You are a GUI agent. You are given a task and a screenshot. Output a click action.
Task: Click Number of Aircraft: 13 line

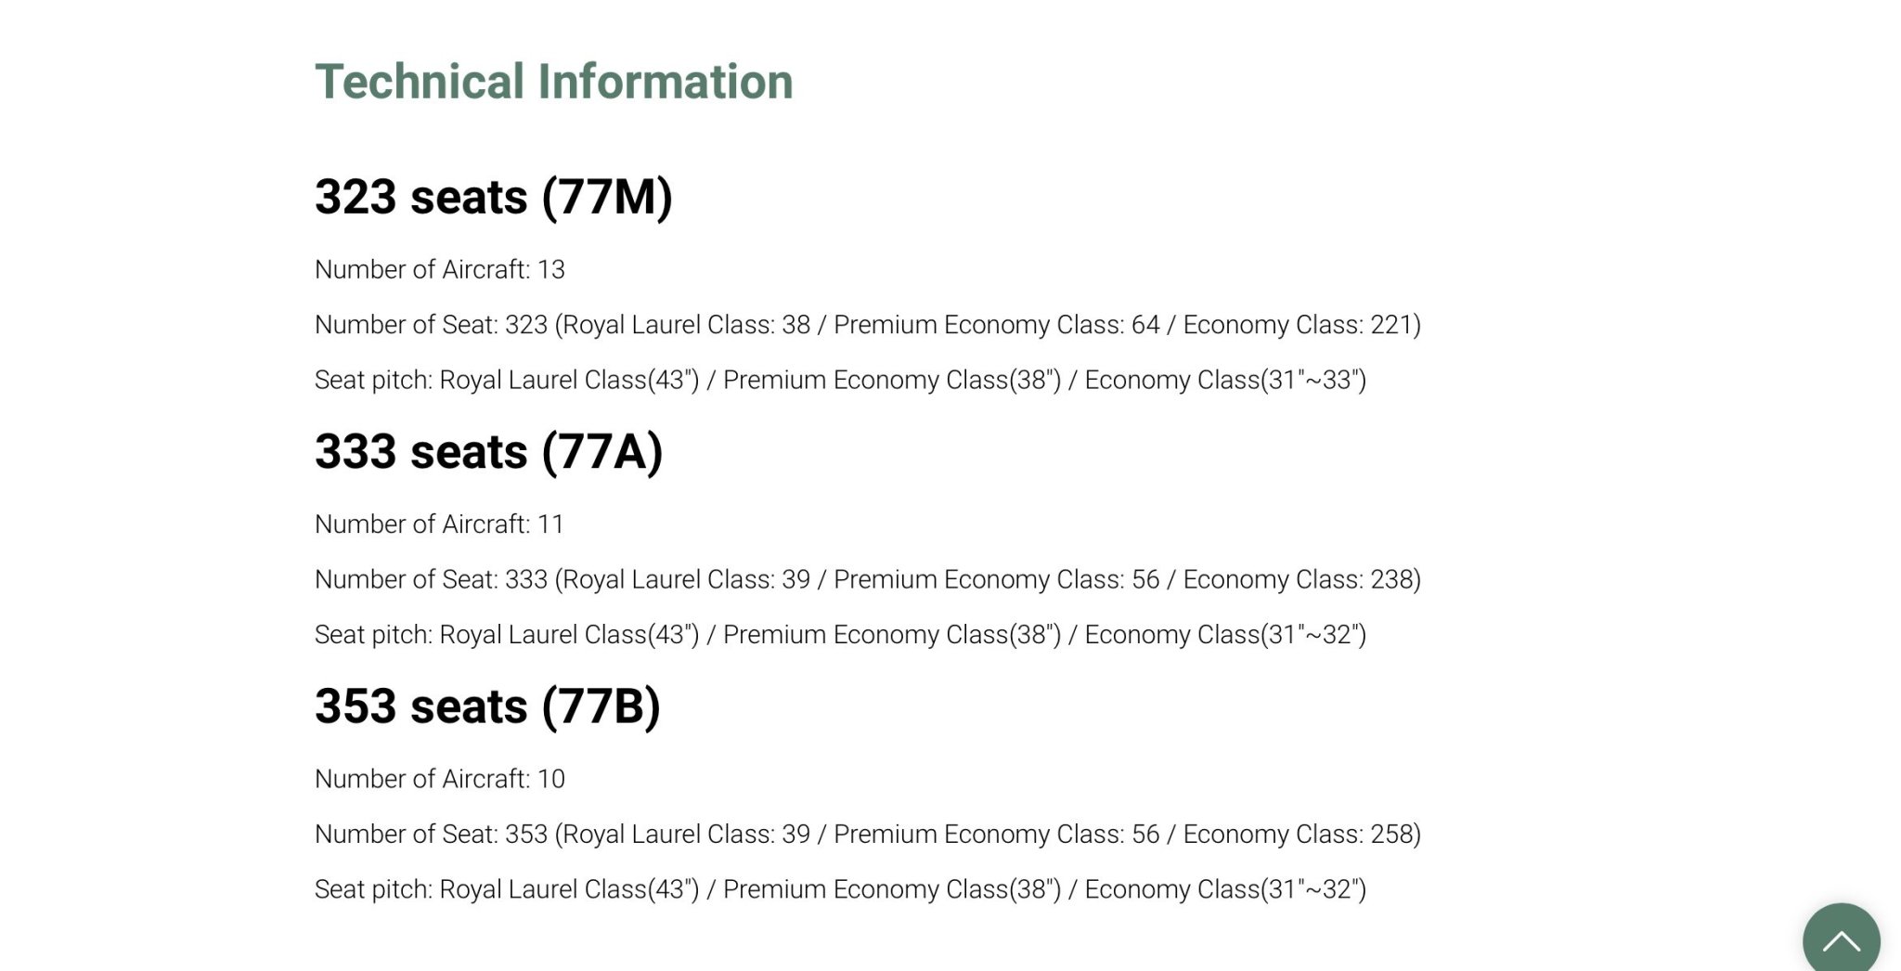440,269
